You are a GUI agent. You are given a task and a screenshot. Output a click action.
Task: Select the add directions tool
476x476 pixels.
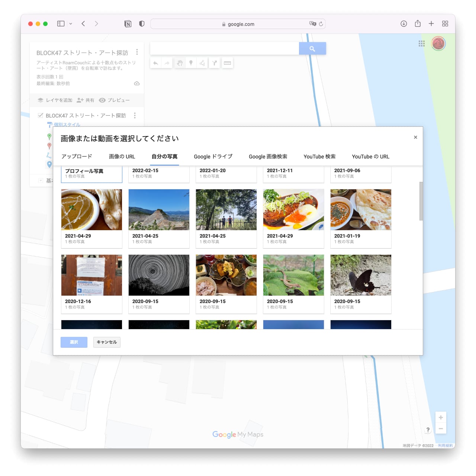(x=215, y=63)
